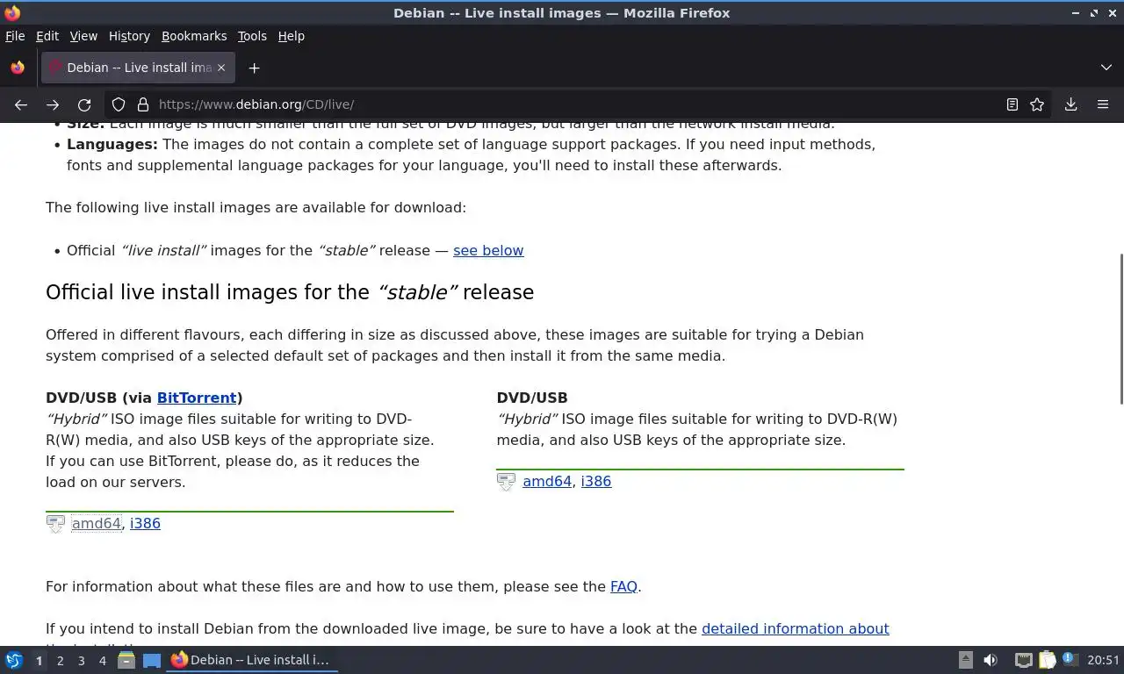This screenshot has width=1124, height=674.
Task: Open the BitTorrent link
Action: pyautogui.click(x=197, y=398)
